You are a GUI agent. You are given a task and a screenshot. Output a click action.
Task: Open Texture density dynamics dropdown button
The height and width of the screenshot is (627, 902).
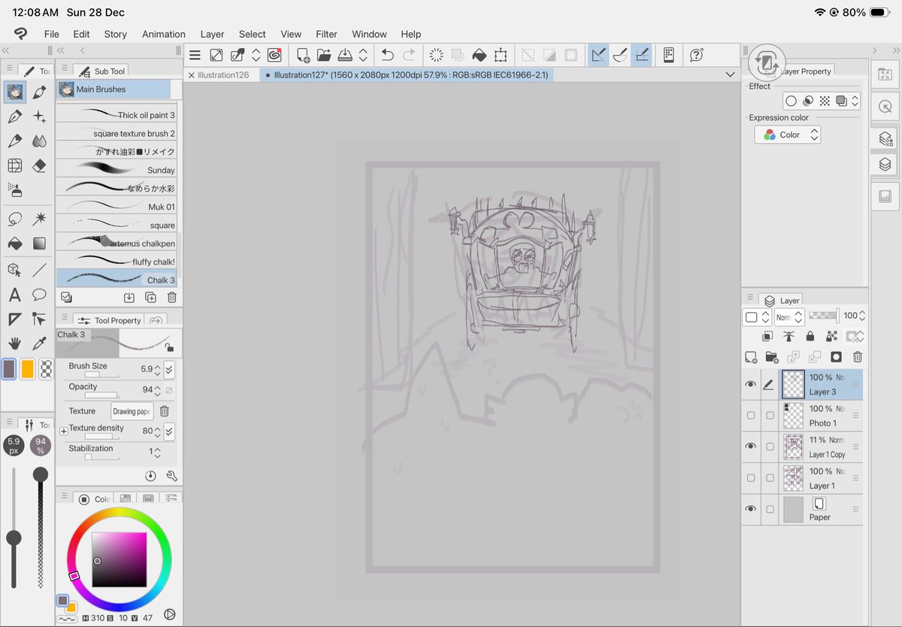[169, 432]
